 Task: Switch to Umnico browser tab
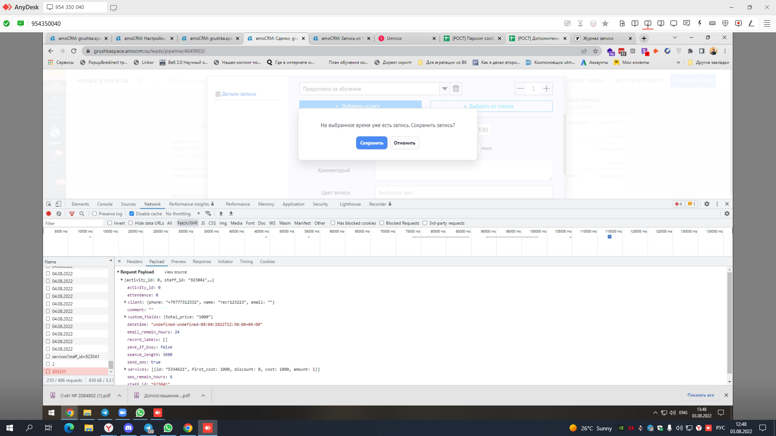click(407, 38)
